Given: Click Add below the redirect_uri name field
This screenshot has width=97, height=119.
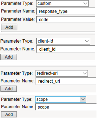Looking at the screenshot, I should [9, 89].
